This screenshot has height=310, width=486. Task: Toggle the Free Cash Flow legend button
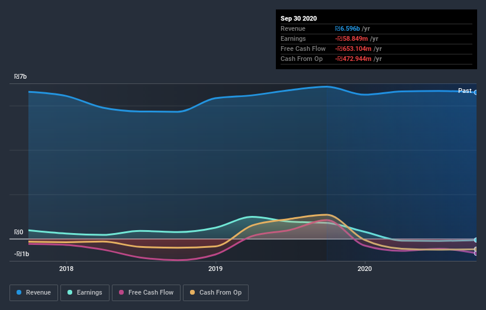(x=146, y=293)
